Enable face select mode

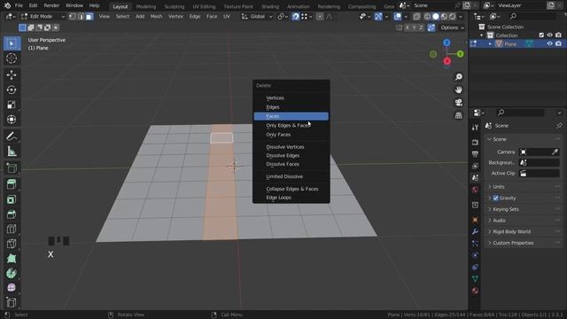pyautogui.click(x=89, y=17)
